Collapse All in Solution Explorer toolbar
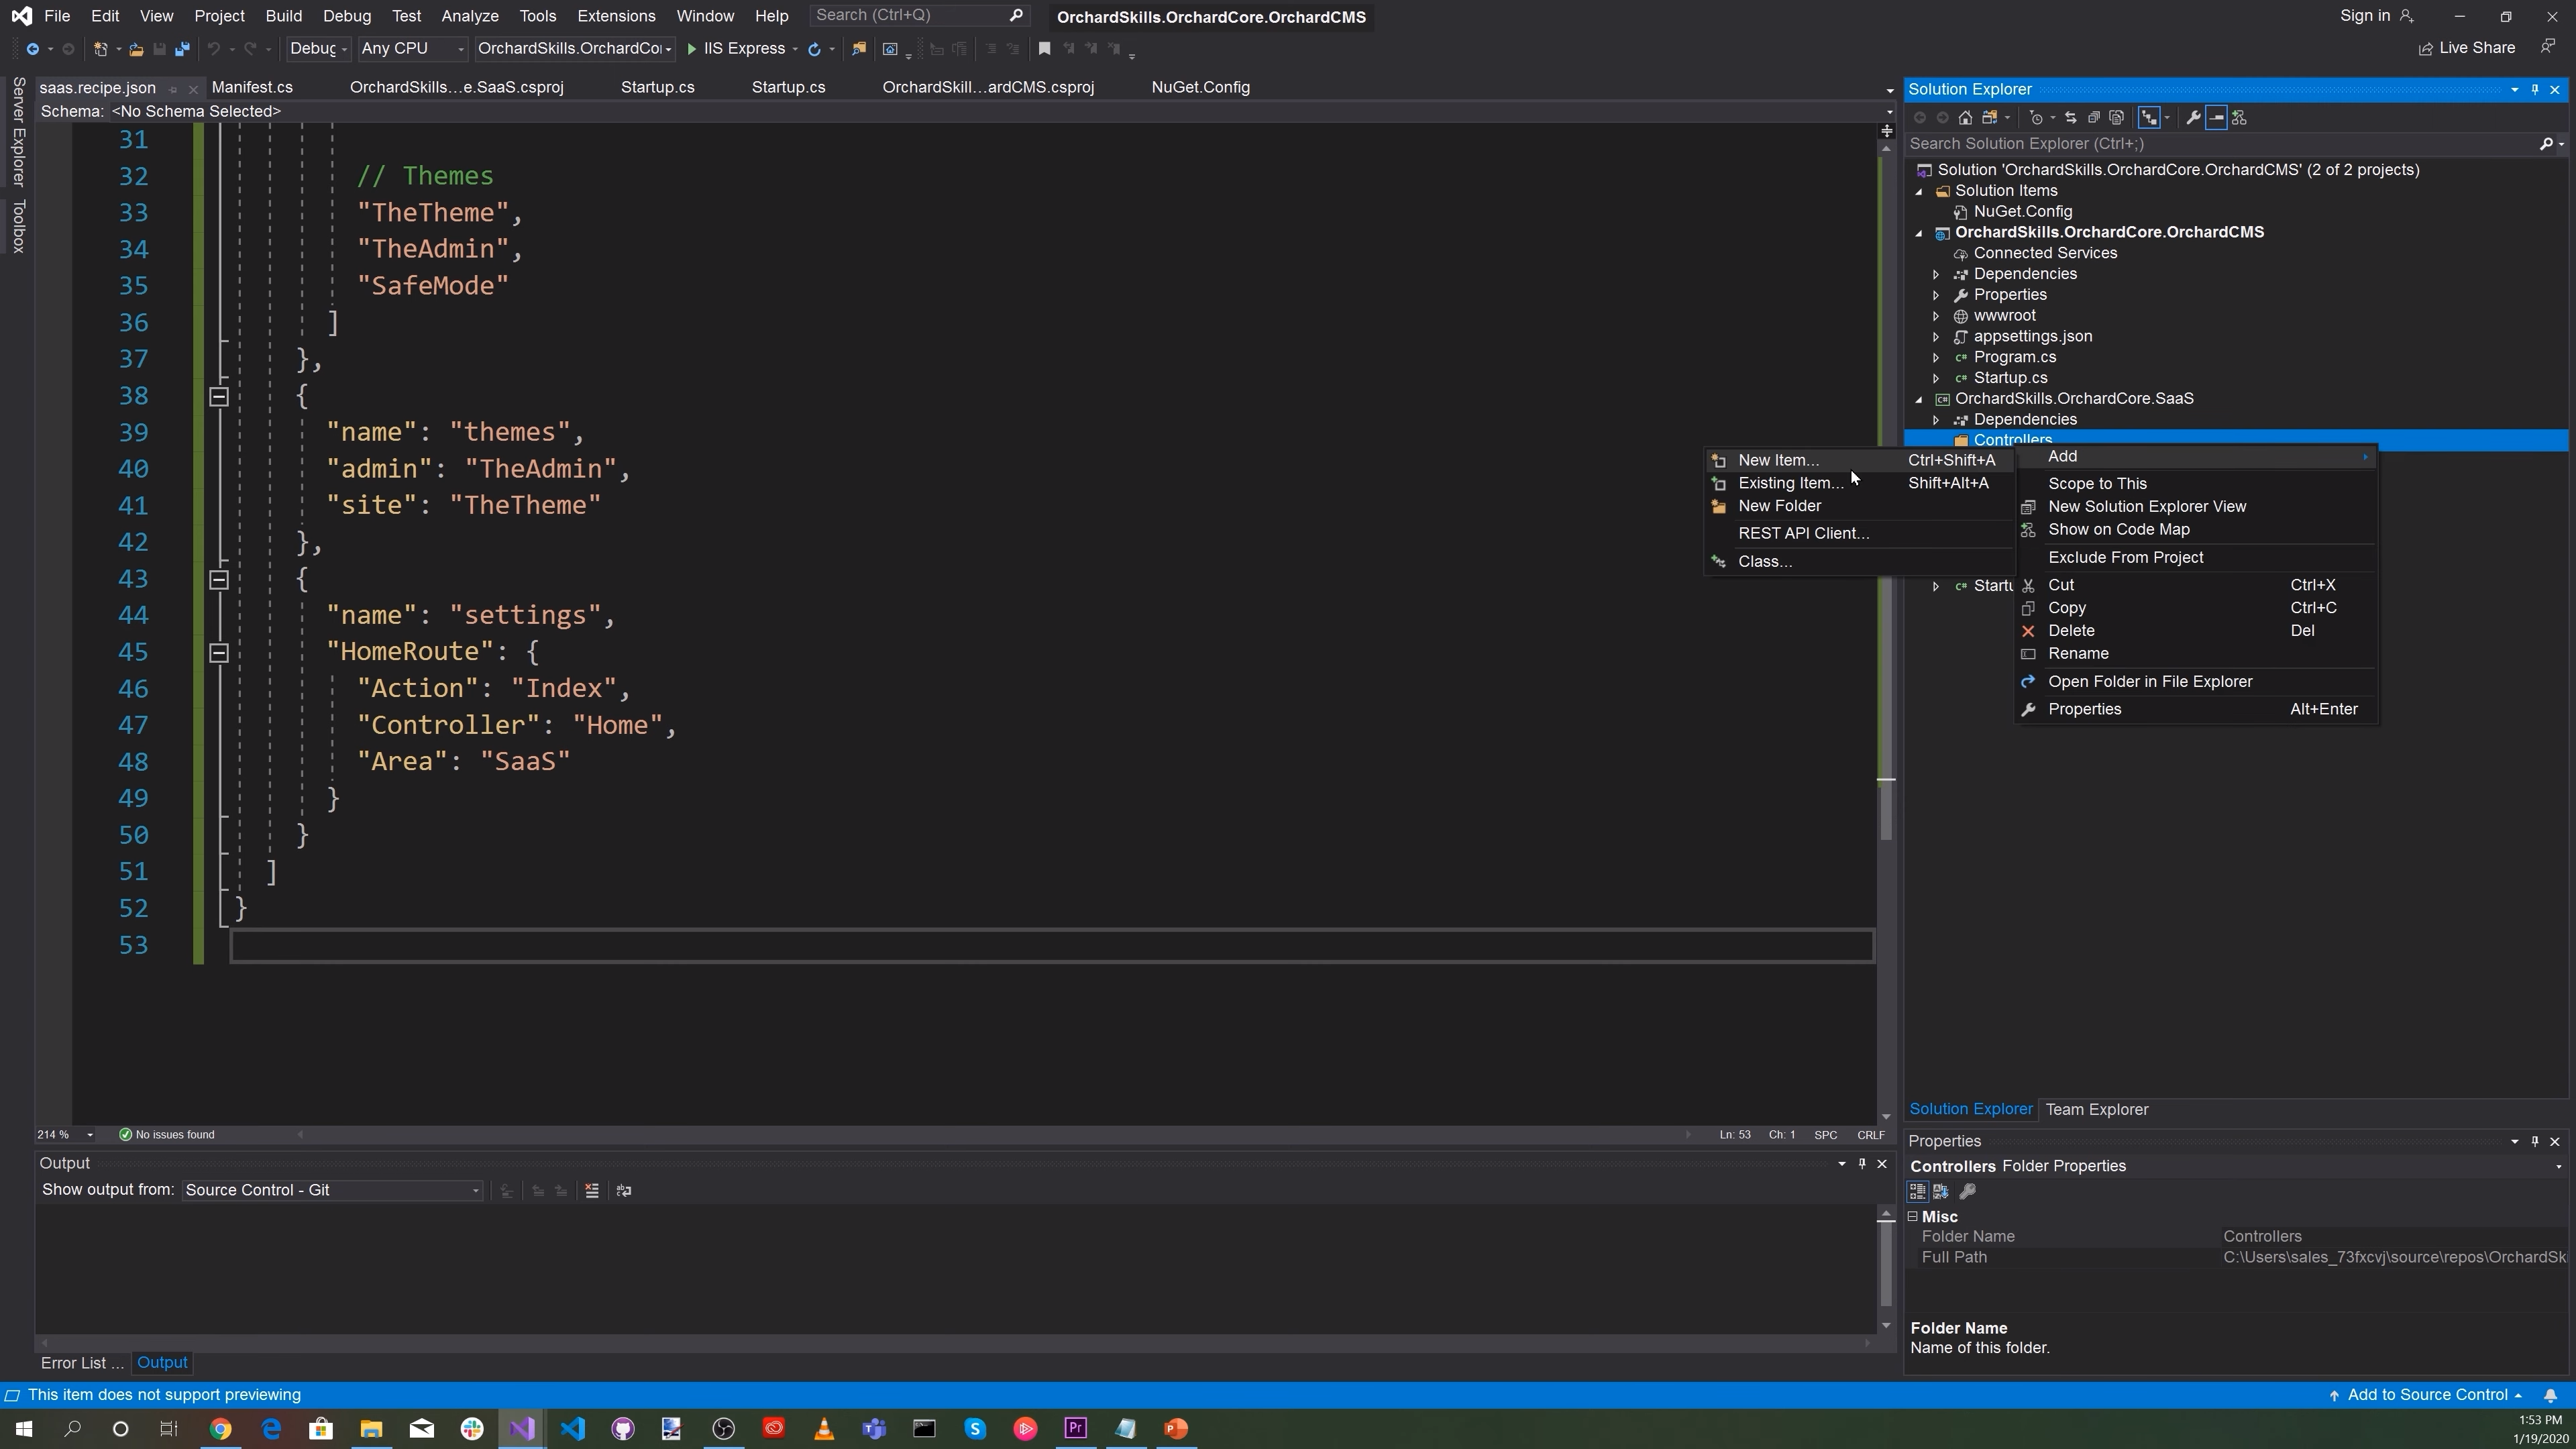Screen dimensions: 2576x1449 pyautogui.click(x=2093, y=118)
